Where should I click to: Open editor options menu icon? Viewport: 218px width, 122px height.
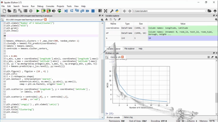102,20
